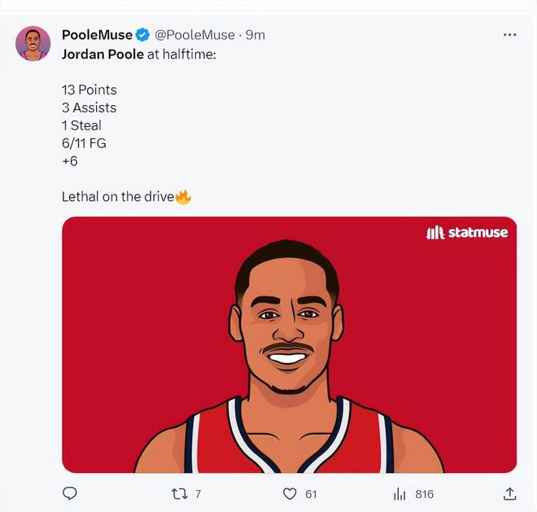
Task: Click the retweet count of 7
Action: tap(198, 494)
